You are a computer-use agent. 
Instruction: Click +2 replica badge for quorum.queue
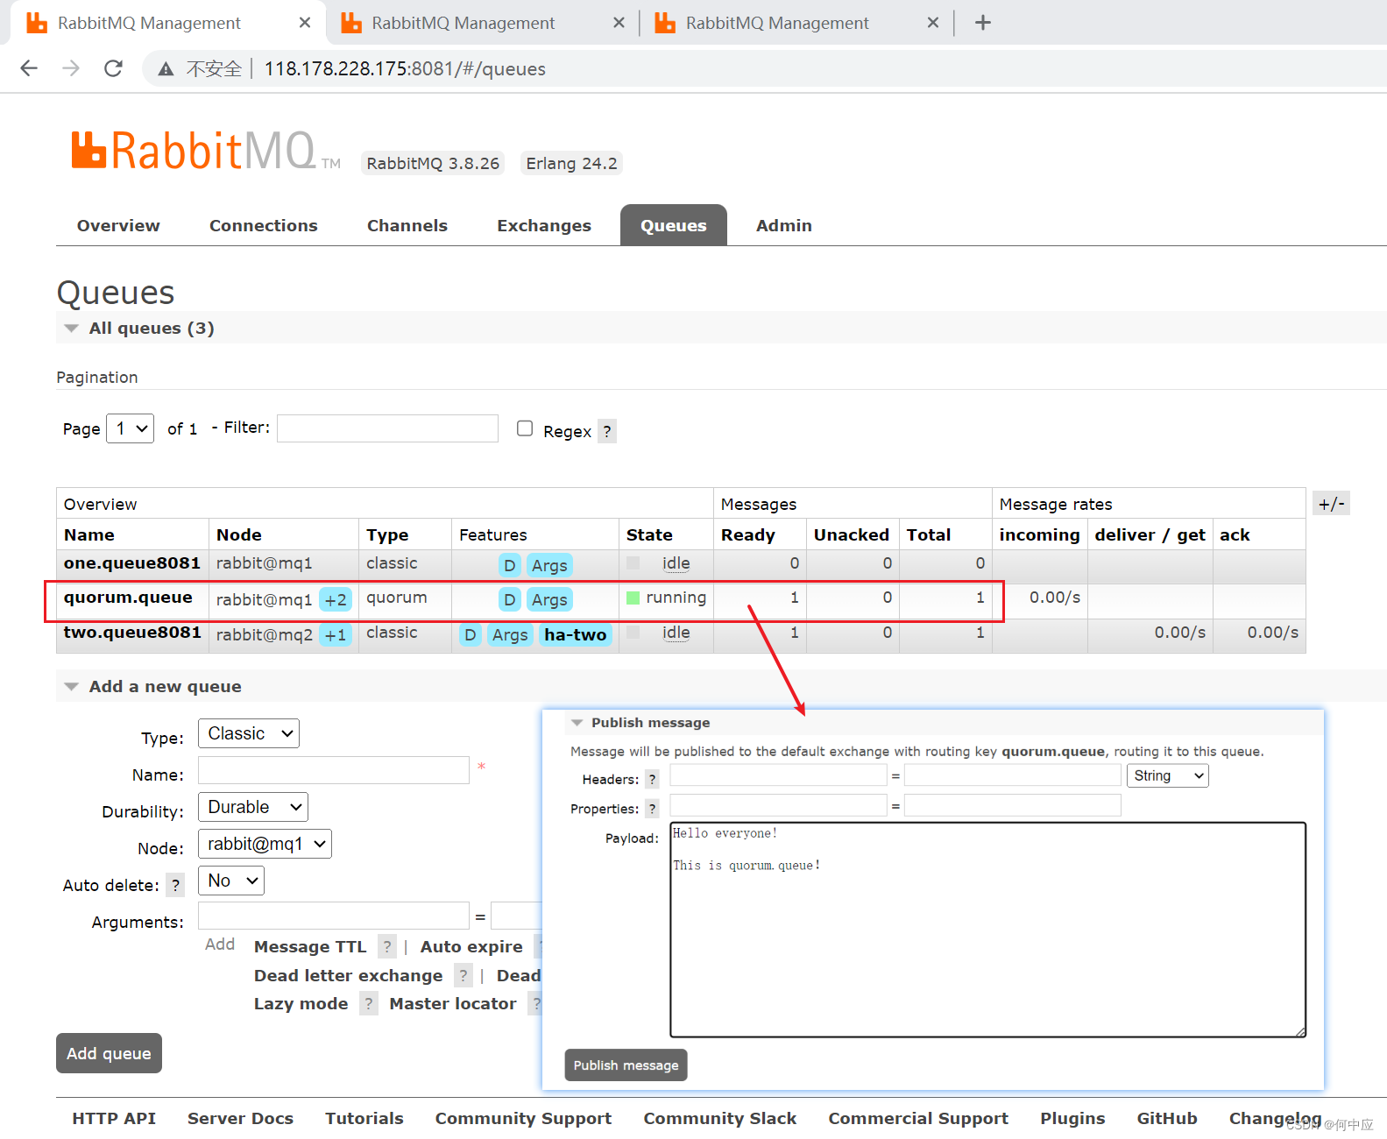point(336,600)
